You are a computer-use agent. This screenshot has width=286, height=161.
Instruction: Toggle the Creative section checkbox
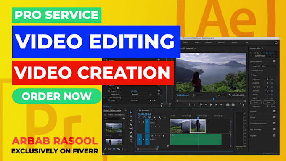click(x=274, y=111)
